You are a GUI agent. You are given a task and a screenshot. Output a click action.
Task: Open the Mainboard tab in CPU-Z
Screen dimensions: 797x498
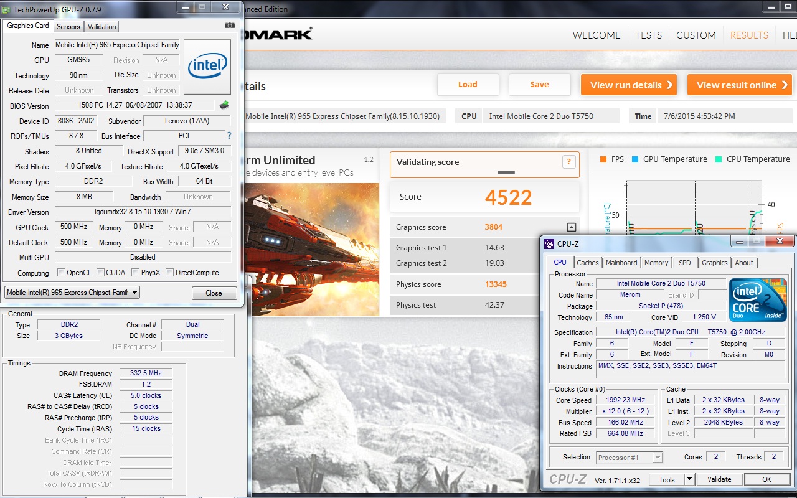coord(621,263)
